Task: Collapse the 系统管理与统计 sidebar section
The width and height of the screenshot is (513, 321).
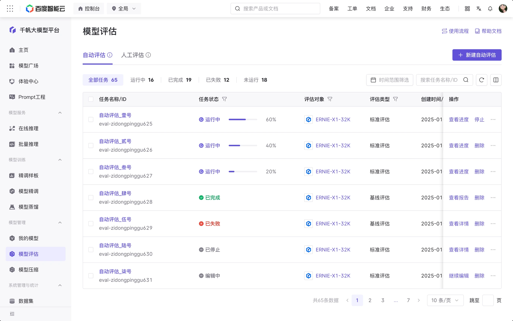Action: [60, 285]
